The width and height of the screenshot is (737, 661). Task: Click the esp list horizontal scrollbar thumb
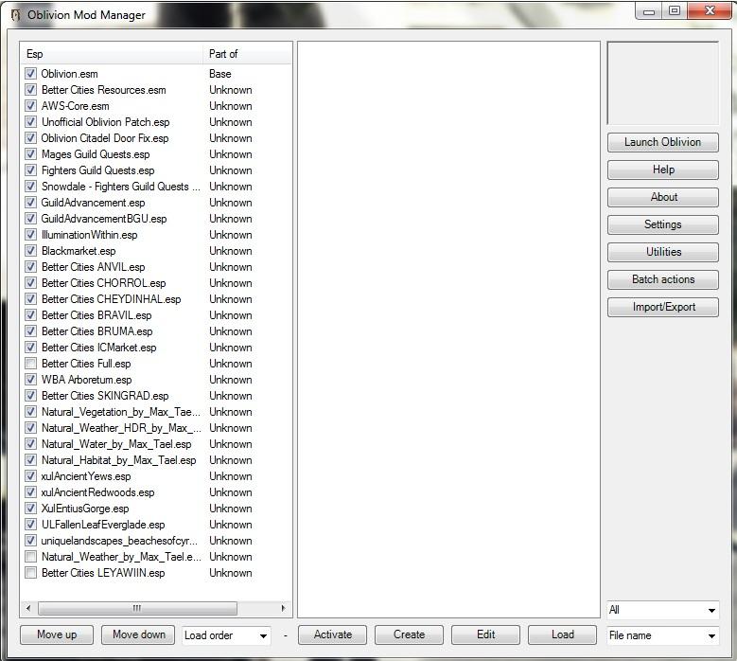tap(137, 608)
